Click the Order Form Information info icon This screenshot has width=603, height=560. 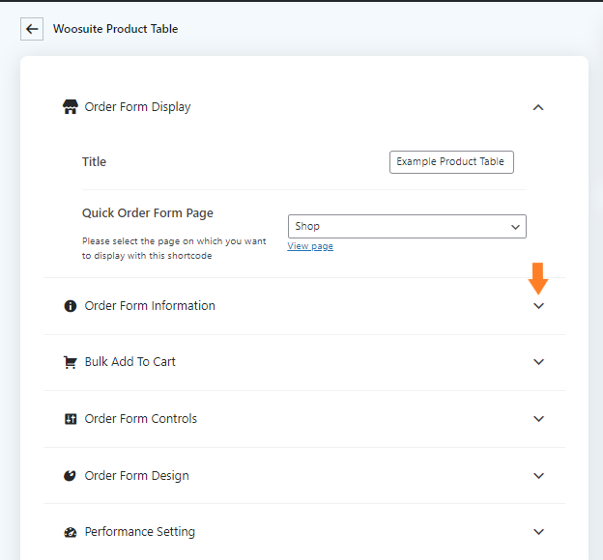pyautogui.click(x=70, y=306)
